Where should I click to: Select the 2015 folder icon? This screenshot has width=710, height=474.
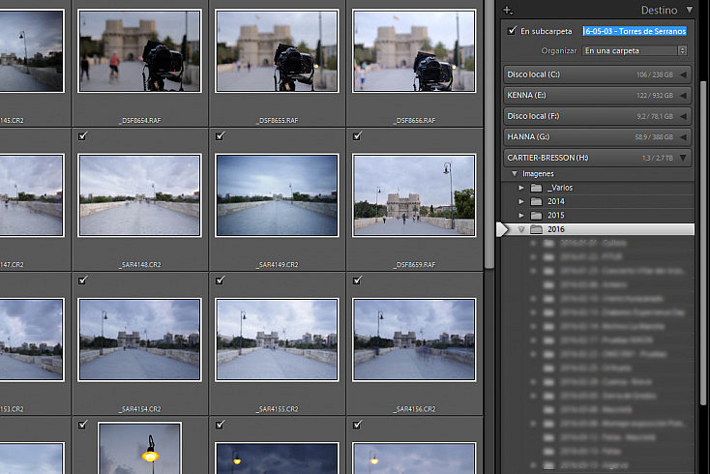(x=536, y=216)
